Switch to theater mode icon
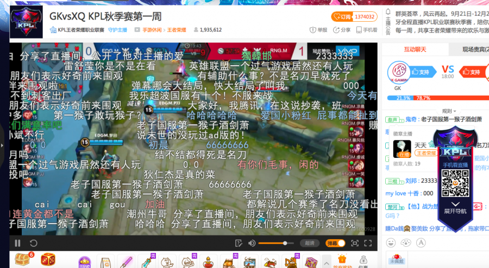The height and width of the screenshot is (268, 489). coord(355,243)
